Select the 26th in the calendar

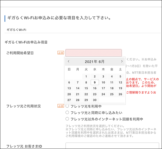(x=120, y=94)
